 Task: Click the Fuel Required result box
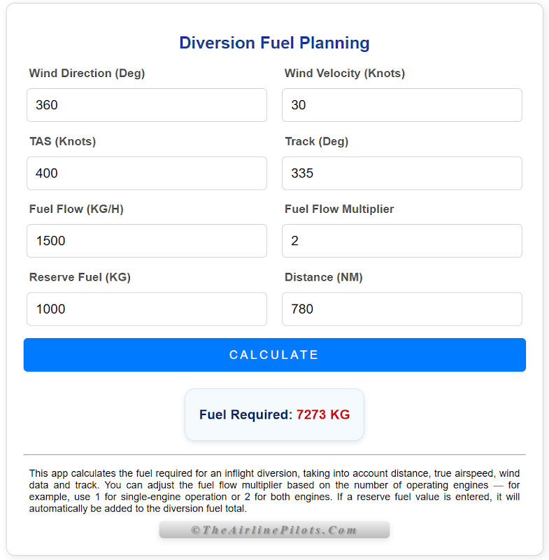pyautogui.click(x=274, y=414)
